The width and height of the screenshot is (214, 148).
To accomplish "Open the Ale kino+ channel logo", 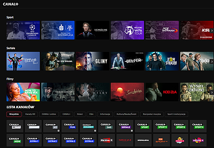I will point(106,140).
